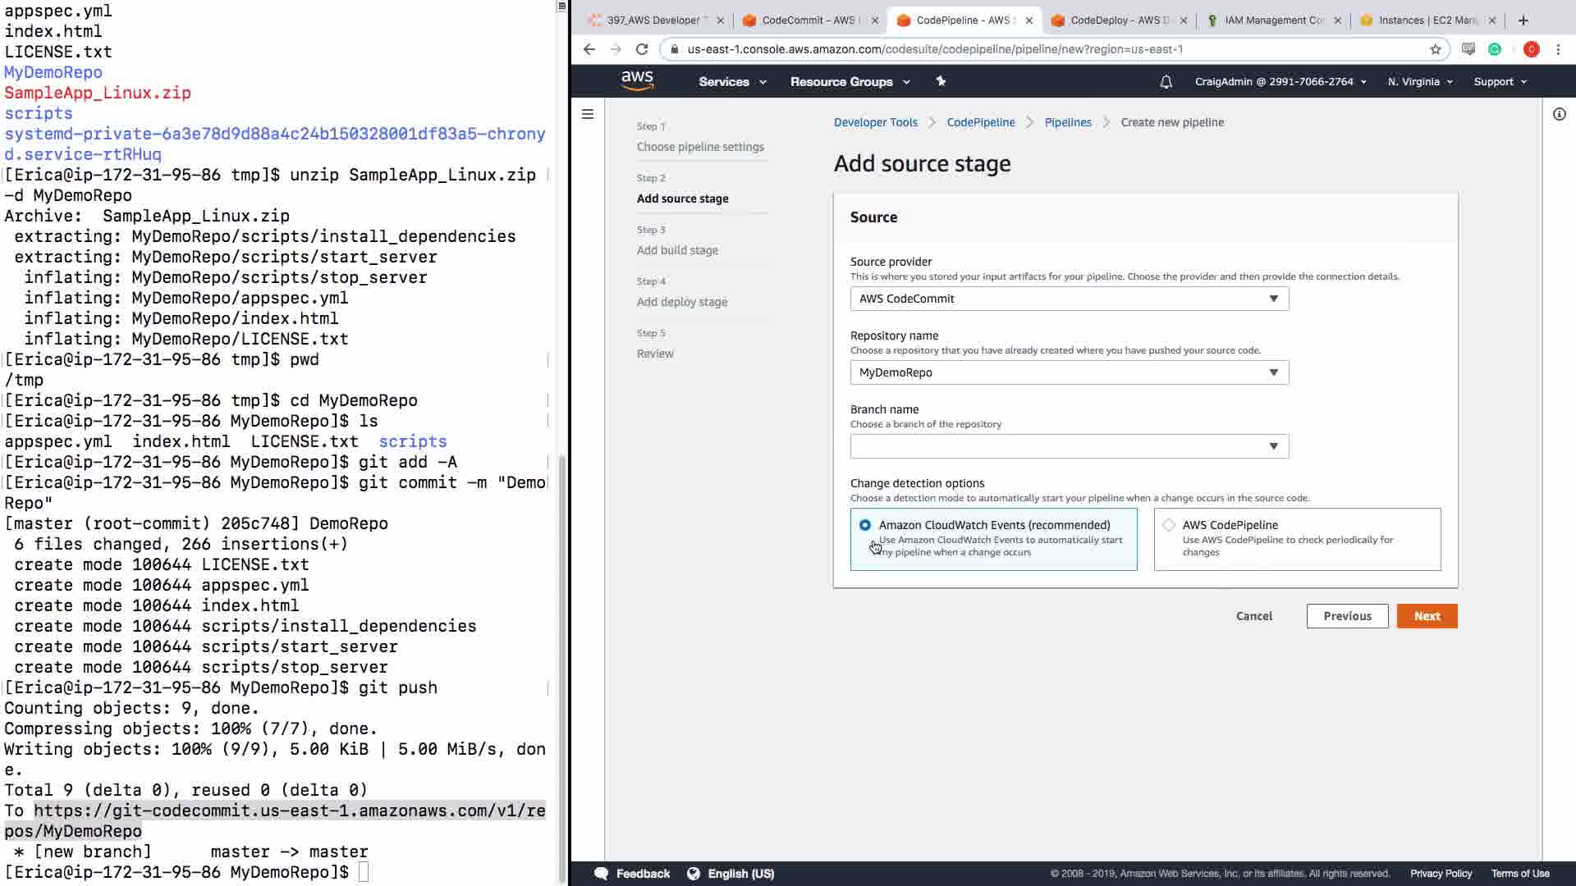Screen dimensions: 1576x886
Task: Open the Repository name dropdown
Action: coord(1069,372)
